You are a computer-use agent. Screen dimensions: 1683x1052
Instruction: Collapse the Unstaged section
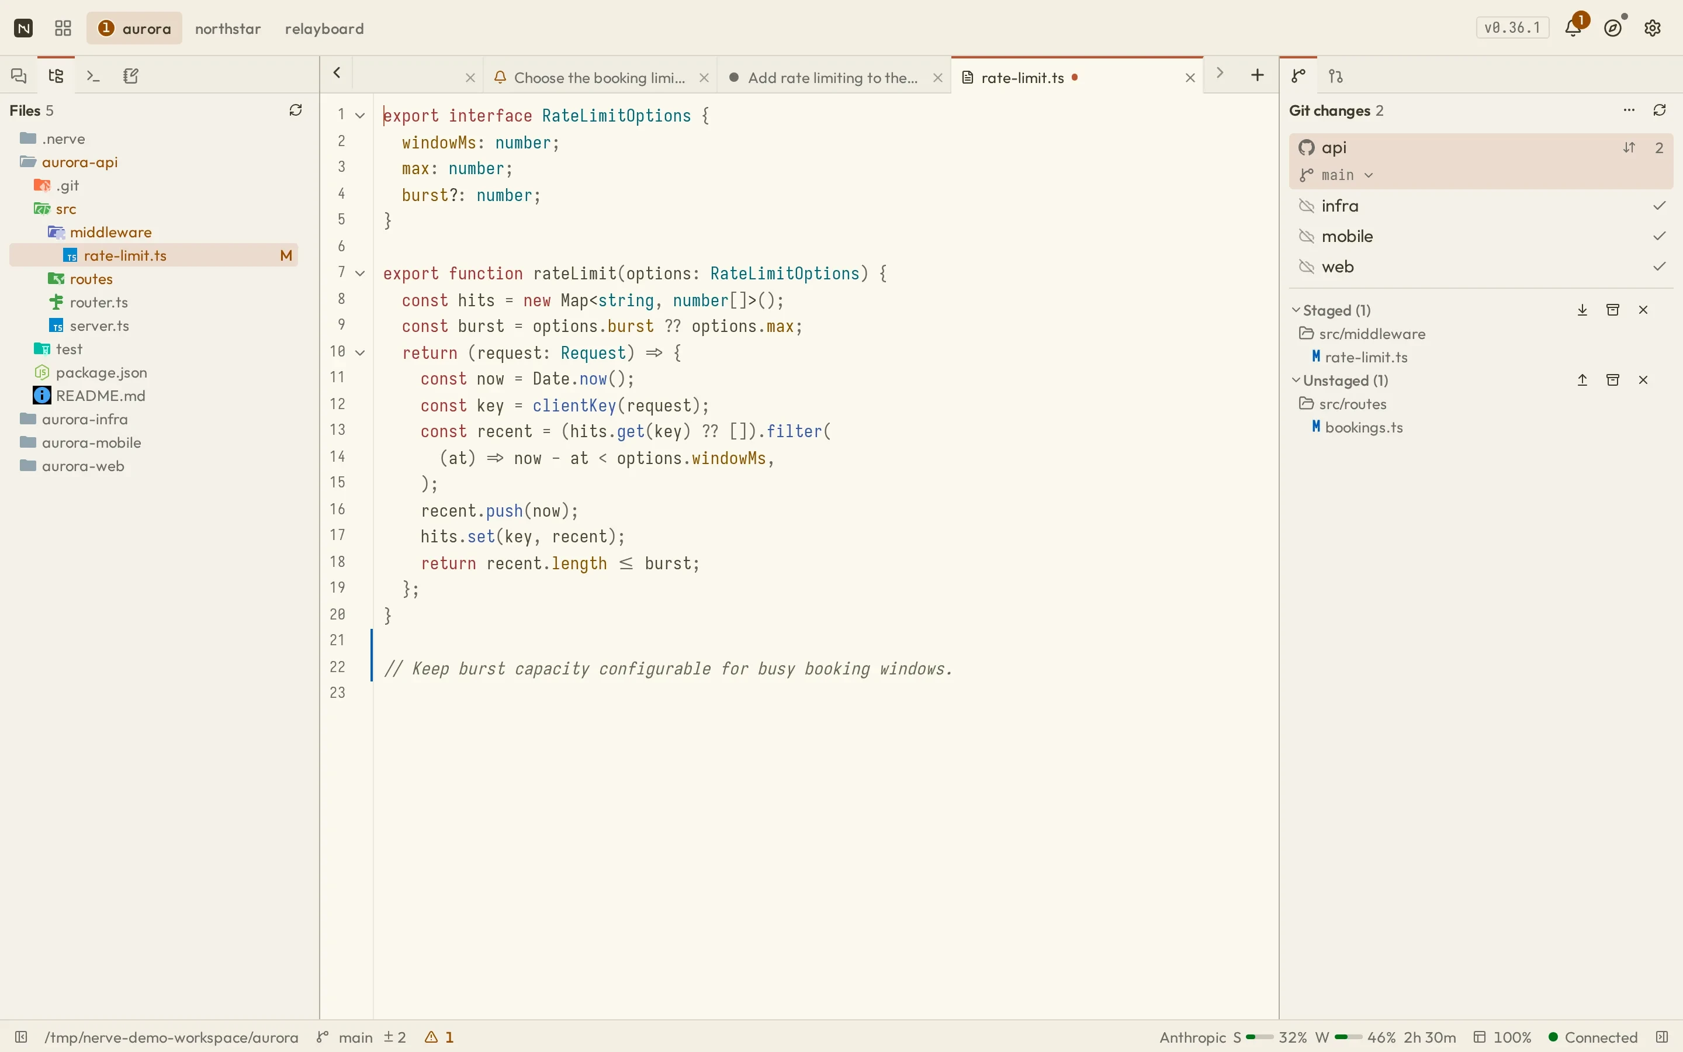click(1296, 380)
